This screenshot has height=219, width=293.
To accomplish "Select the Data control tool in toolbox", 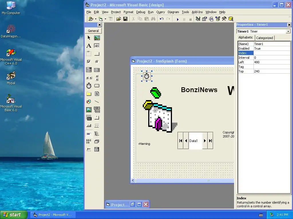I will (x=97, y=110).
